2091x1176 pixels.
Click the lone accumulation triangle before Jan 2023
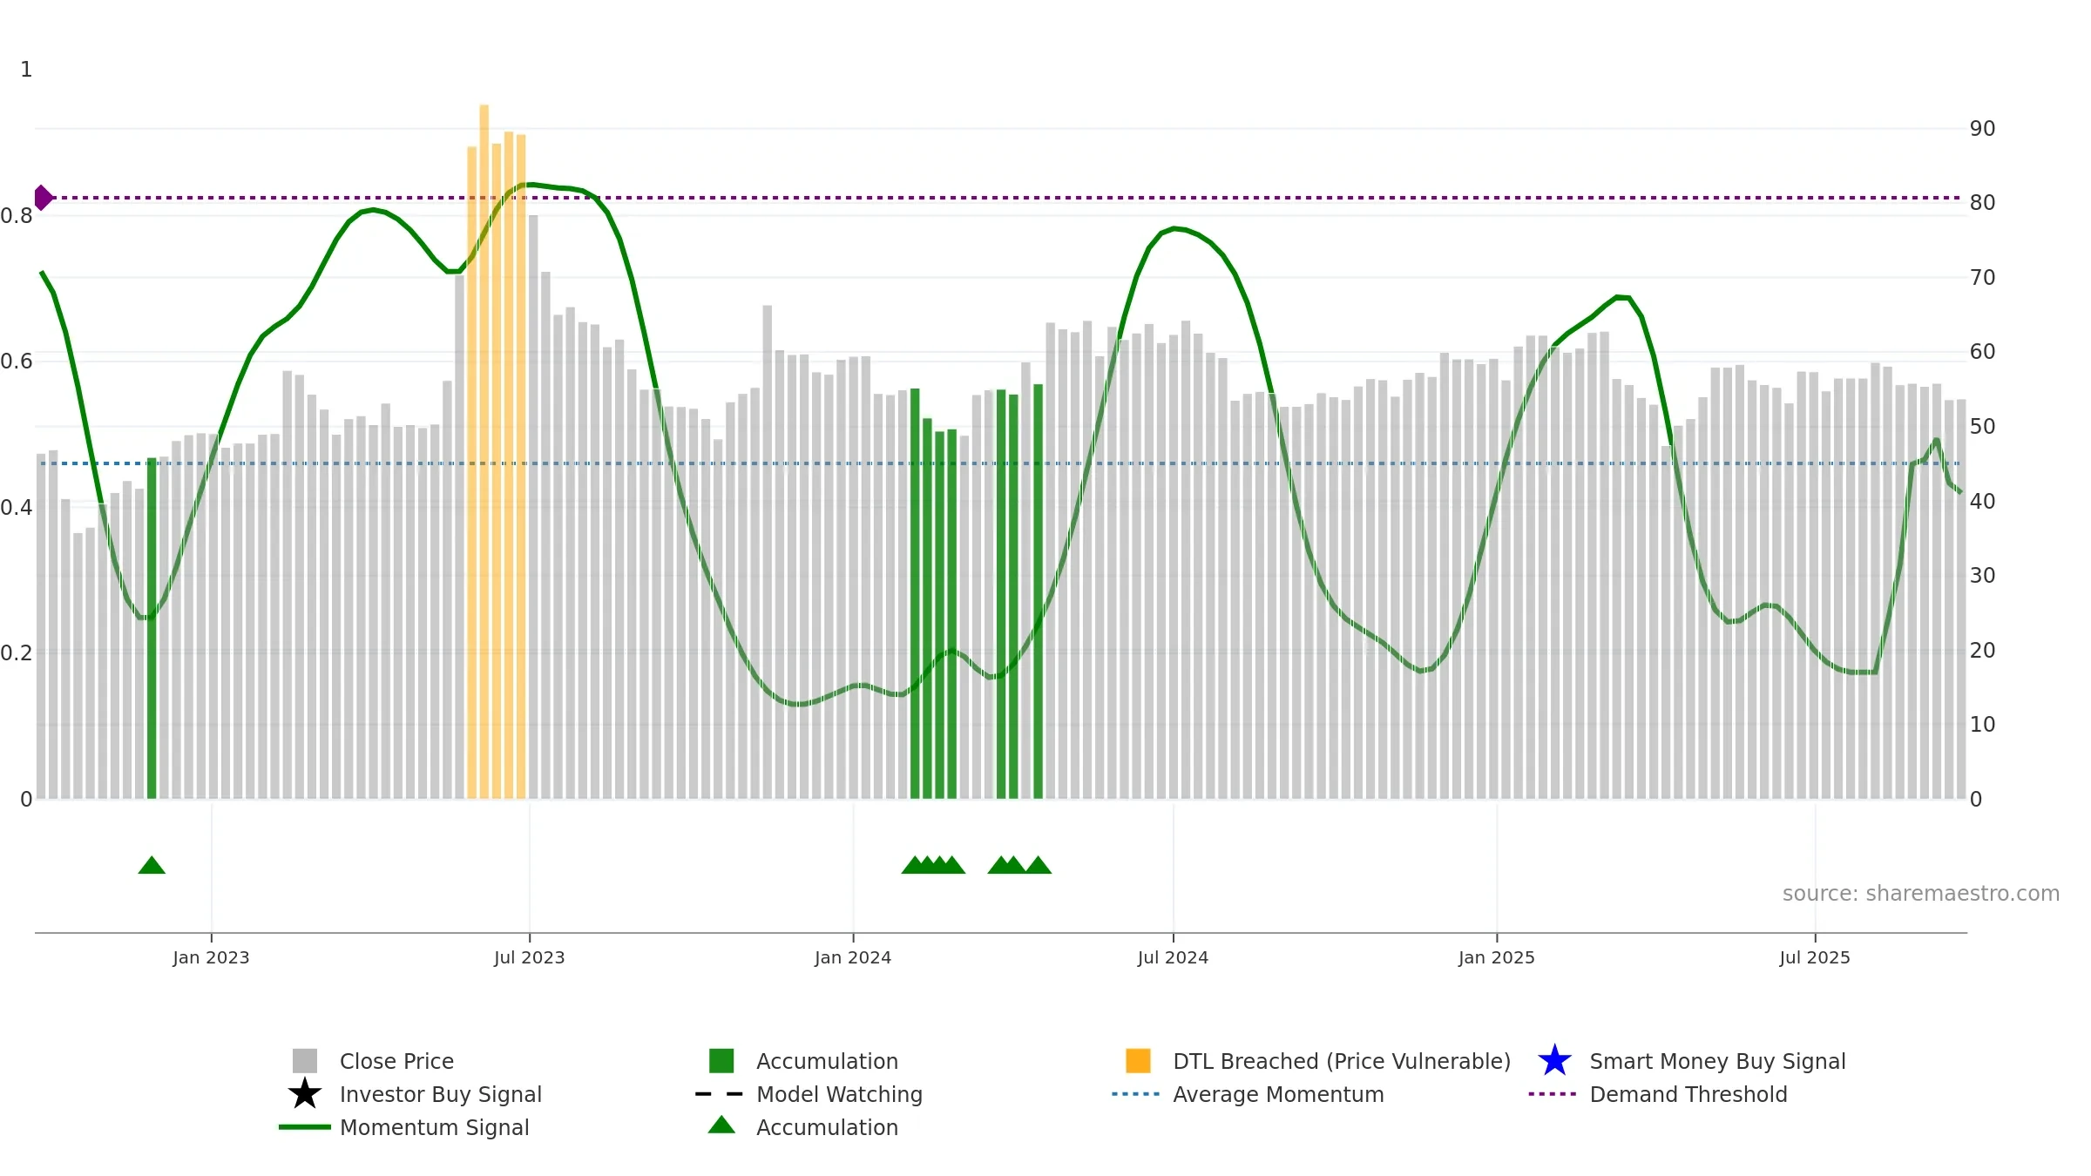click(x=152, y=865)
